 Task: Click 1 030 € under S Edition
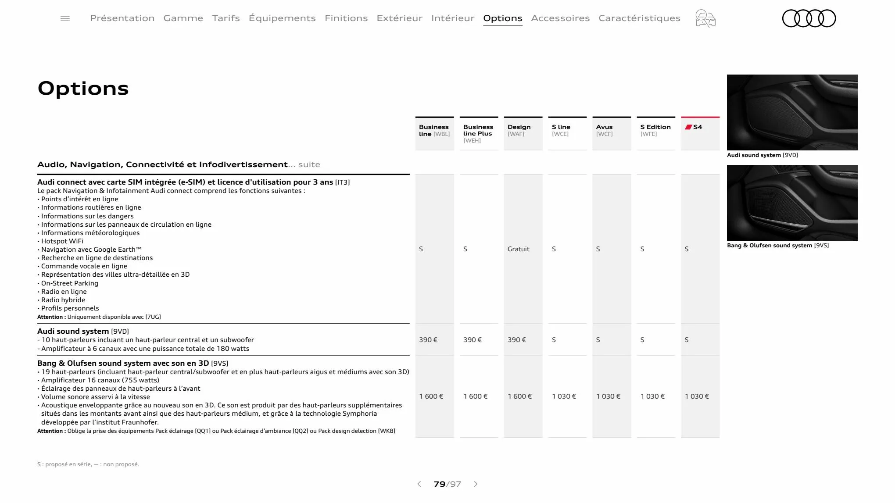point(653,396)
